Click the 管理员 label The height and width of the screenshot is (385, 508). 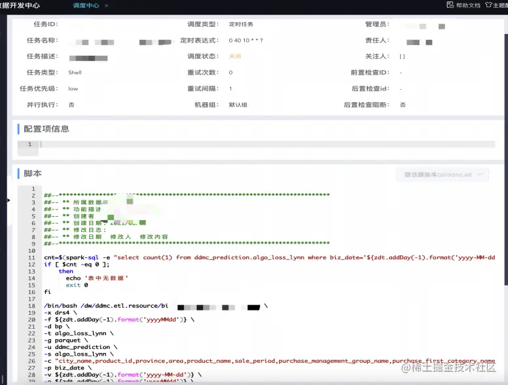click(377, 24)
